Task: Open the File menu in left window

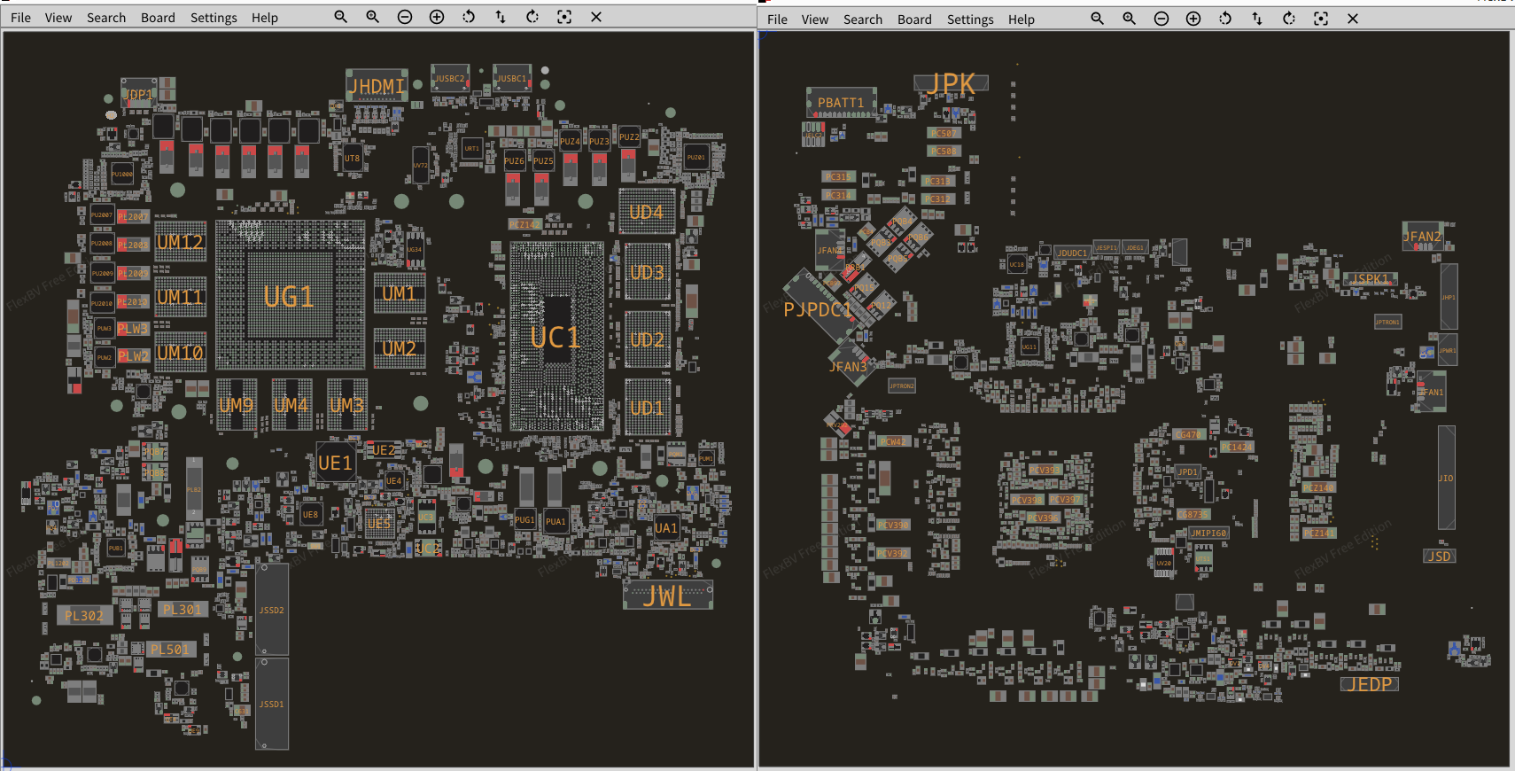Action: pos(20,18)
